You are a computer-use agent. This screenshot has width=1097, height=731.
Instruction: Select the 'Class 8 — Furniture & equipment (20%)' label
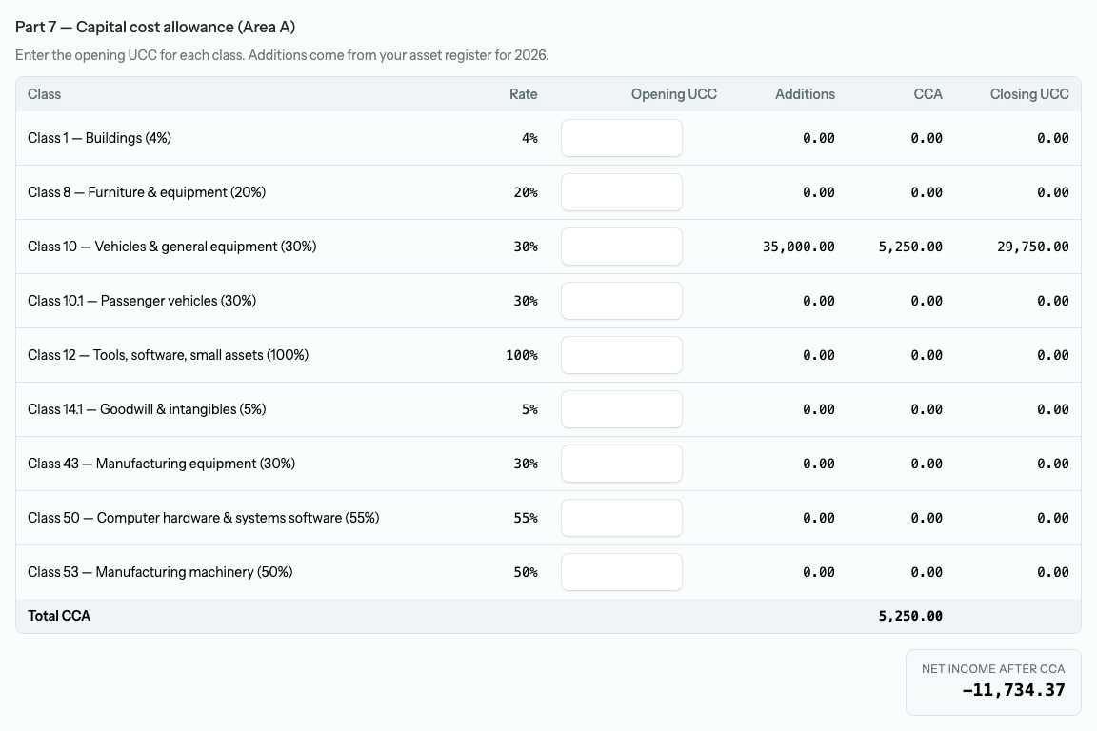(x=147, y=192)
